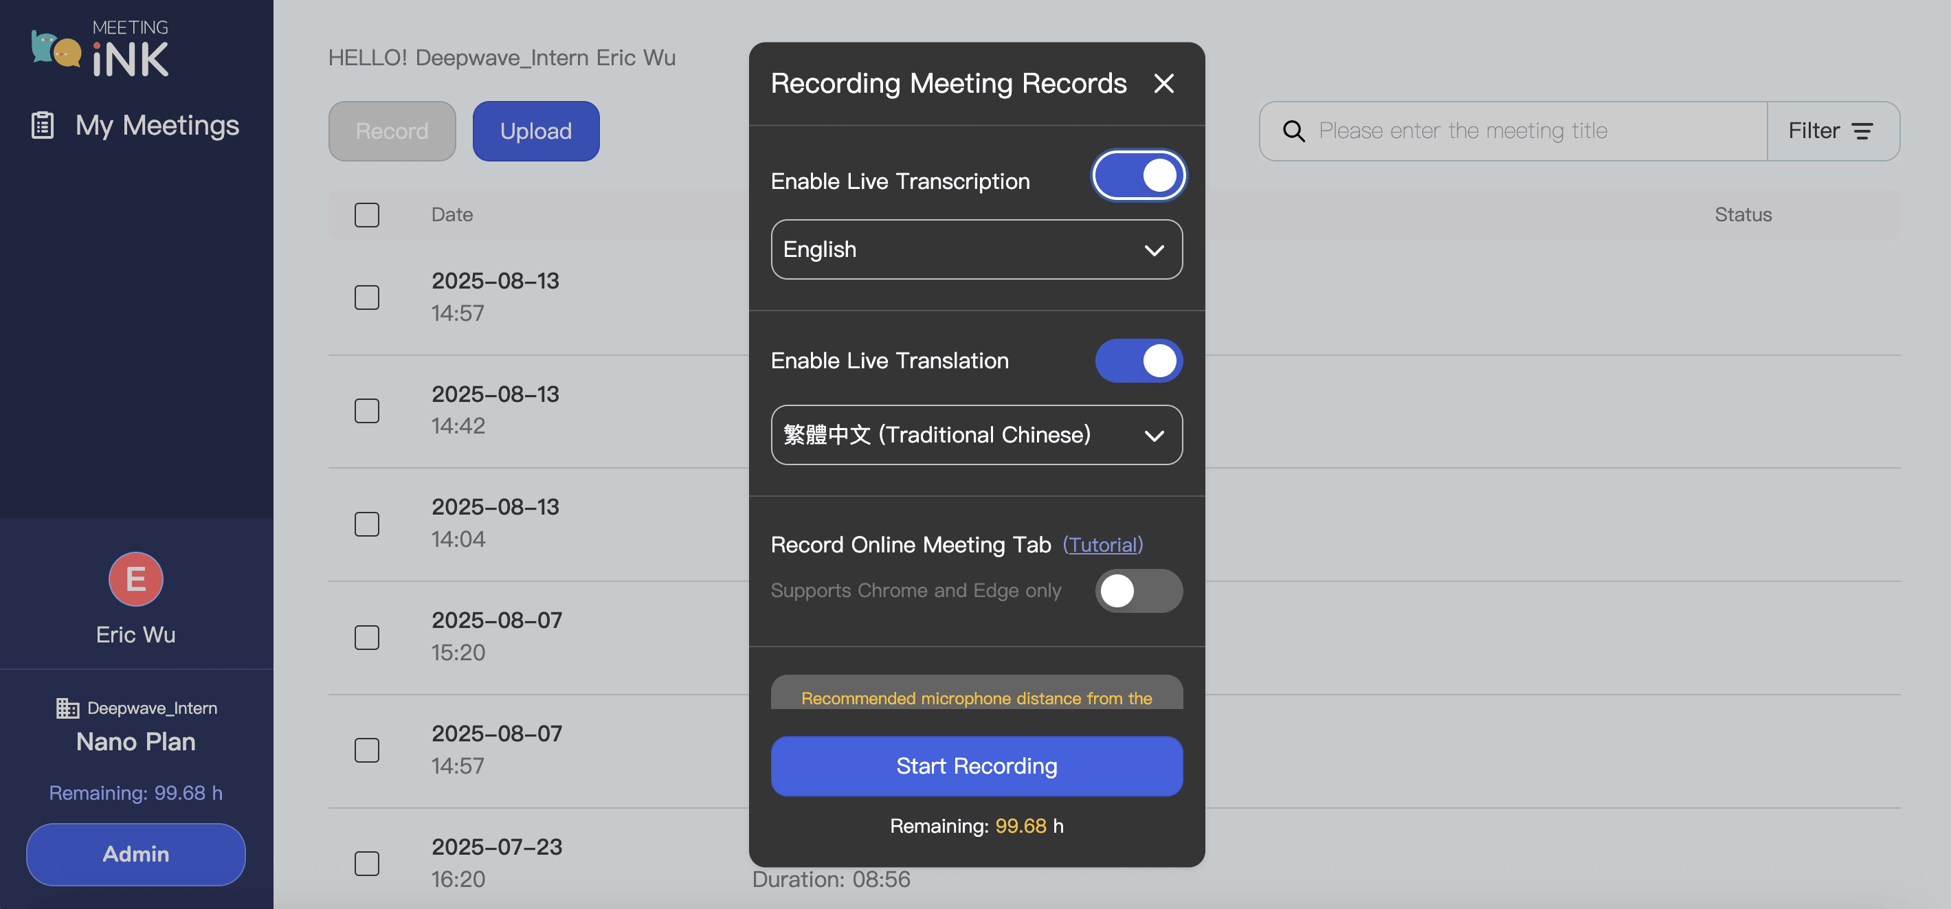Close the Recording Meeting Records dialog

pyautogui.click(x=1163, y=83)
